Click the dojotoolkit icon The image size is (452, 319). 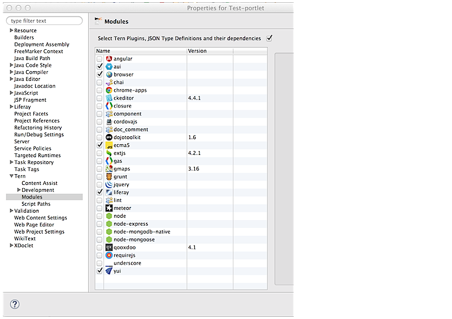click(x=109, y=137)
